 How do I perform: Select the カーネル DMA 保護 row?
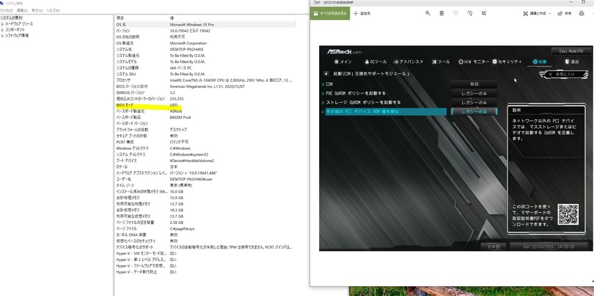coord(205,235)
